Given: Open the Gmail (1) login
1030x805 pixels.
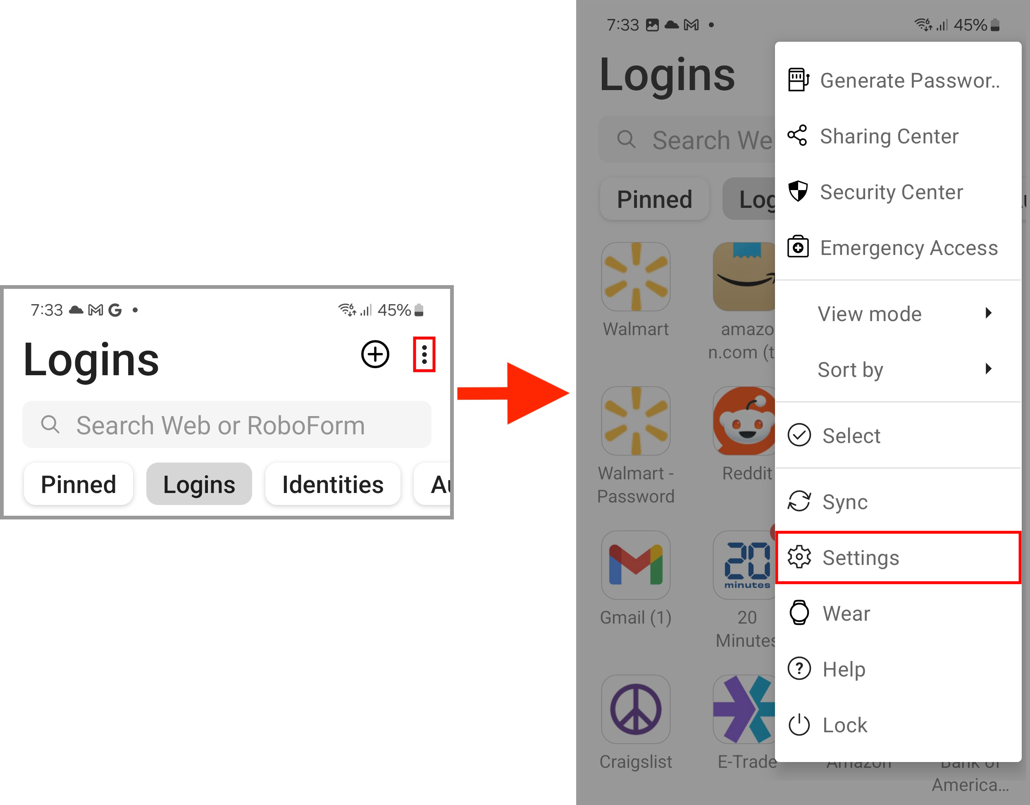Looking at the screenshot, I should pos(635,565).
